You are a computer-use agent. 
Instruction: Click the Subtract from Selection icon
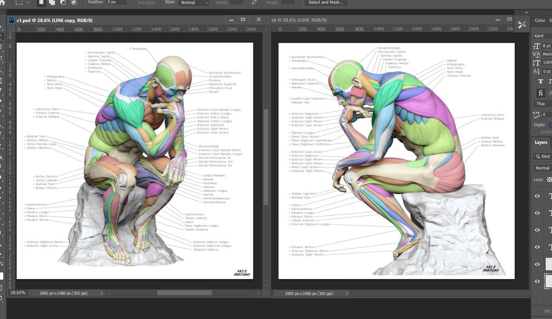(63, 3)
